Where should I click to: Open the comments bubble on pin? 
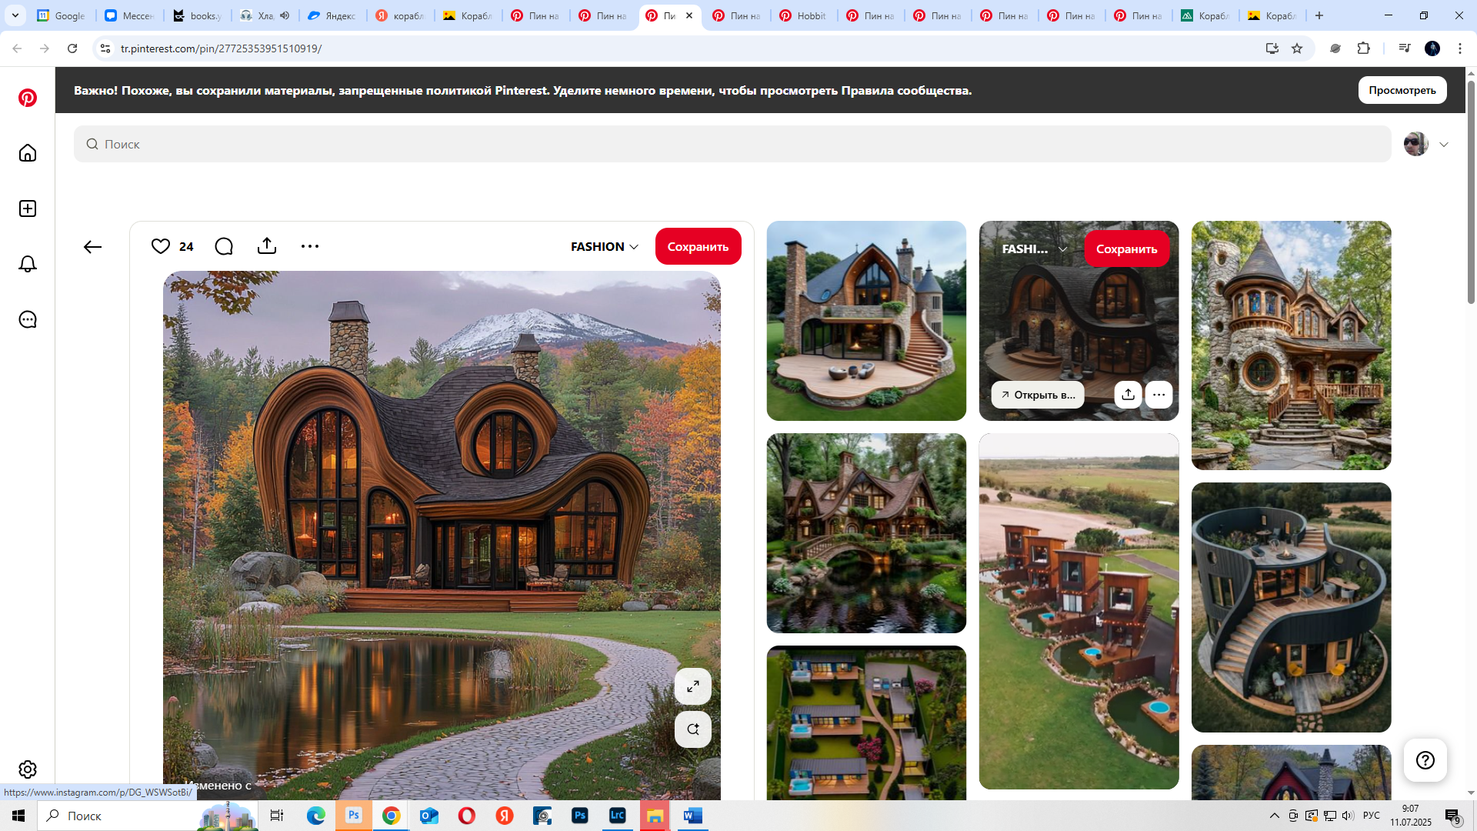point(224,246)
